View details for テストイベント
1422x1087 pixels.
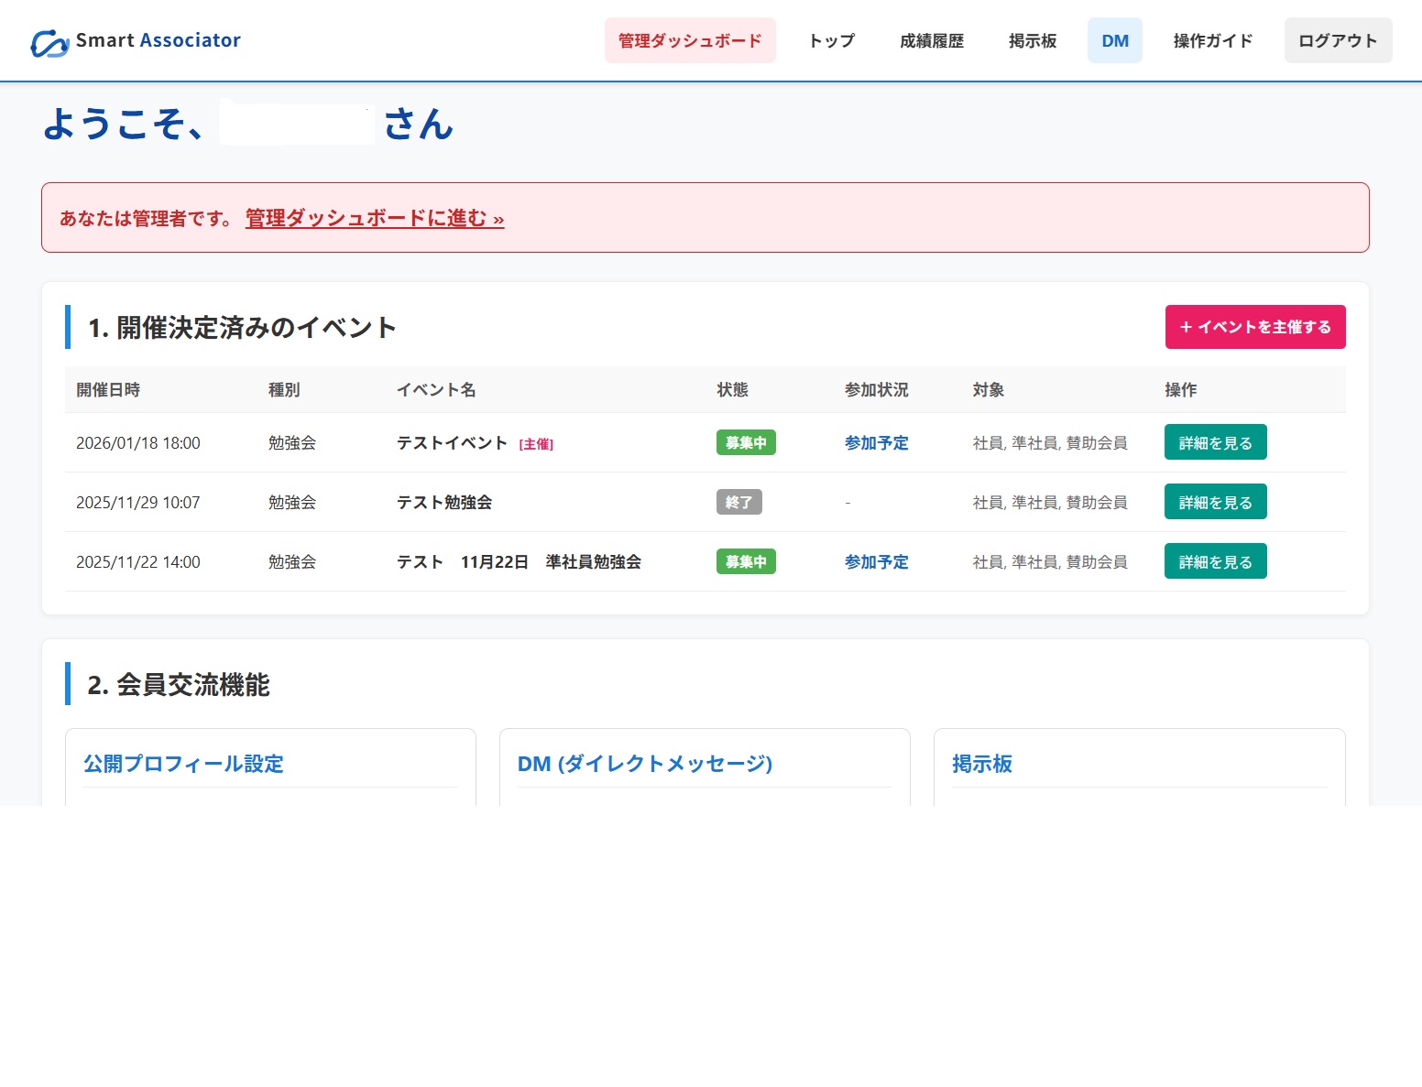click(1215, 442)
